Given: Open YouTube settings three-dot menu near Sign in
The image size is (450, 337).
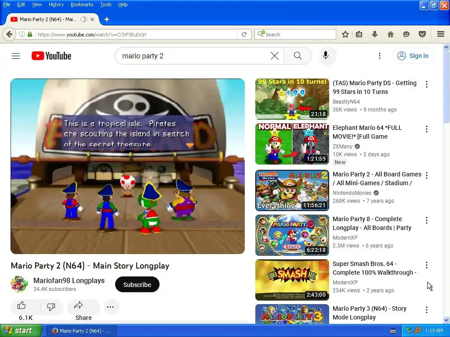Looking at the screenshot, I should click(x=379, y=56).
